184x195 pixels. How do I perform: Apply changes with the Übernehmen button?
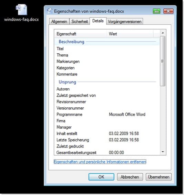[x=159, y=177]
